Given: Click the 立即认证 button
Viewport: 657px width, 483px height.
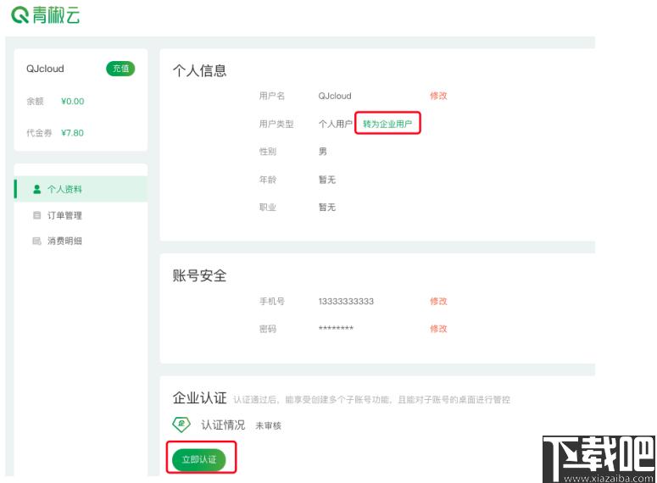Looking at the screenshot, I should click(x=199, y=459).
